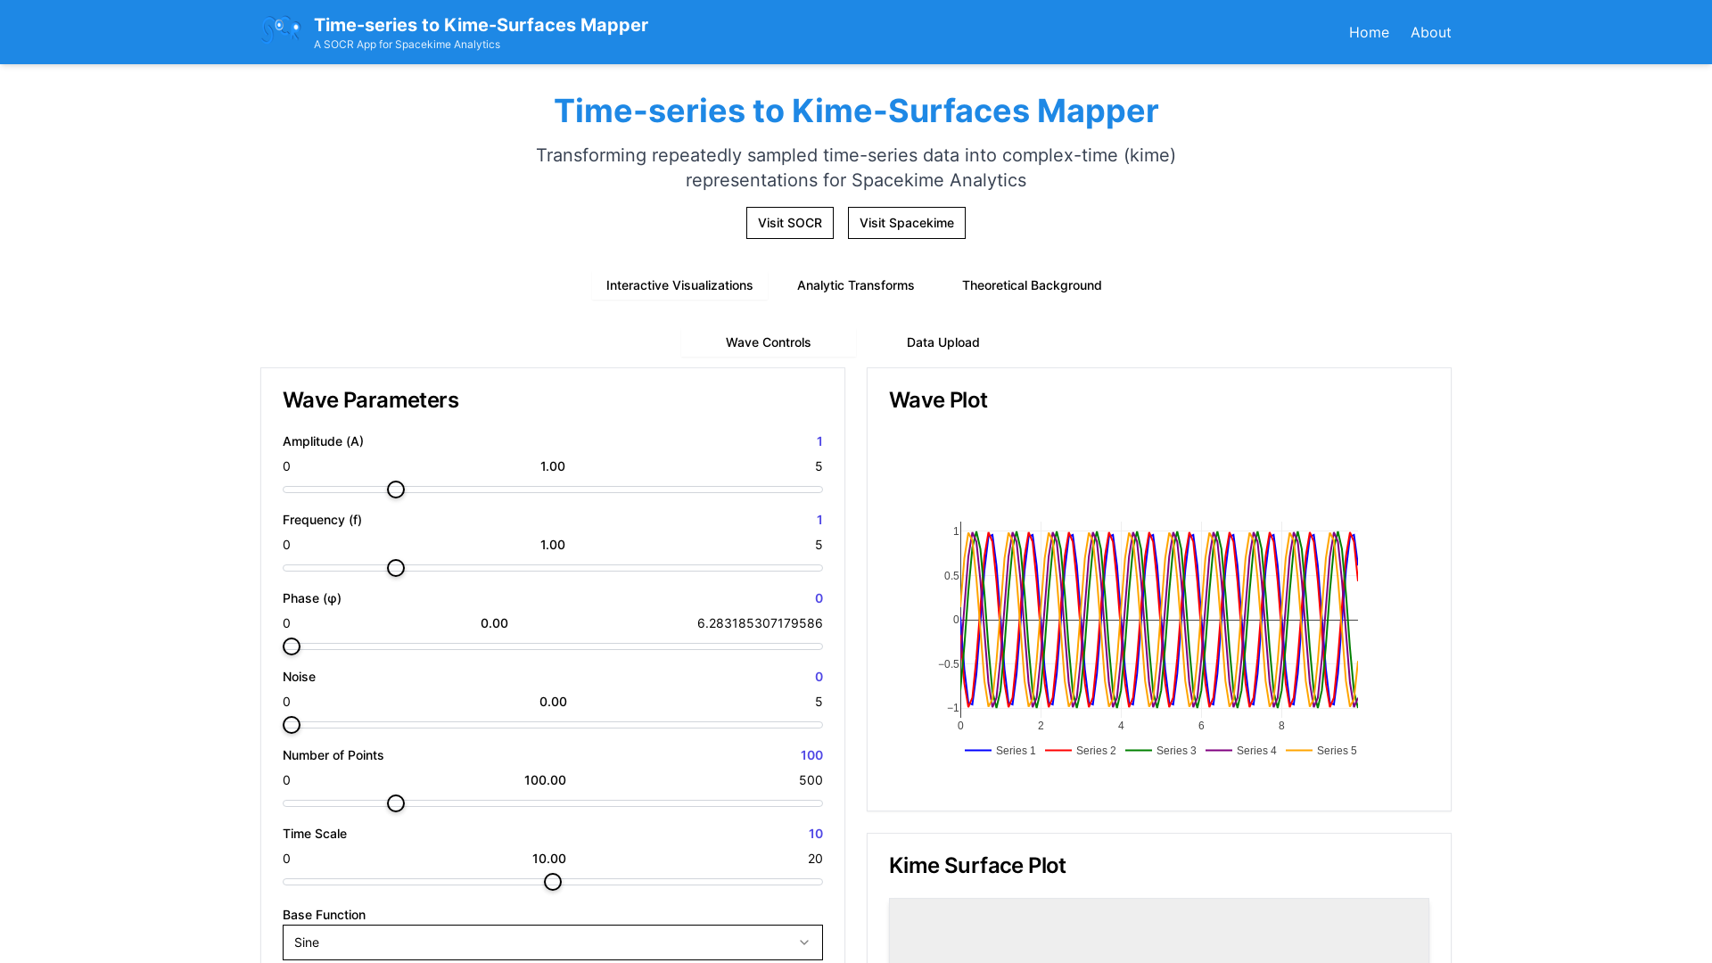
Task: Open the About page
Action: pos(1430,32)
